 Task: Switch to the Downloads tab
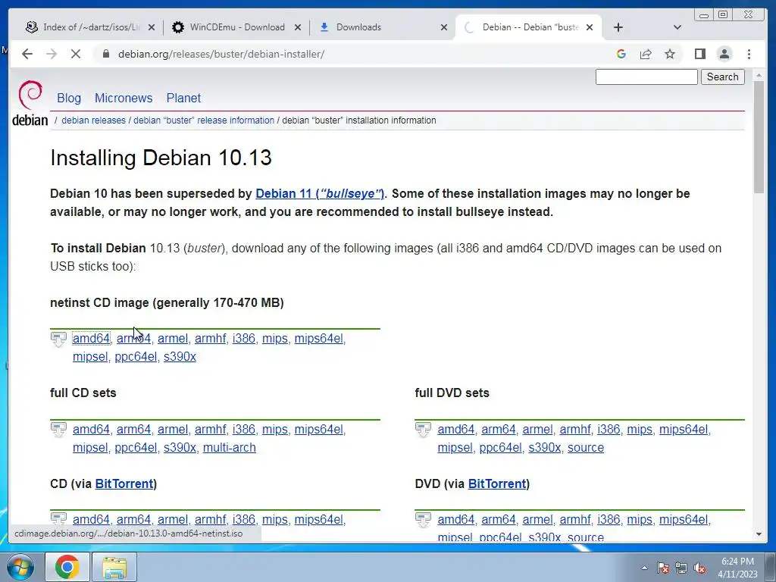click(382, 27)
